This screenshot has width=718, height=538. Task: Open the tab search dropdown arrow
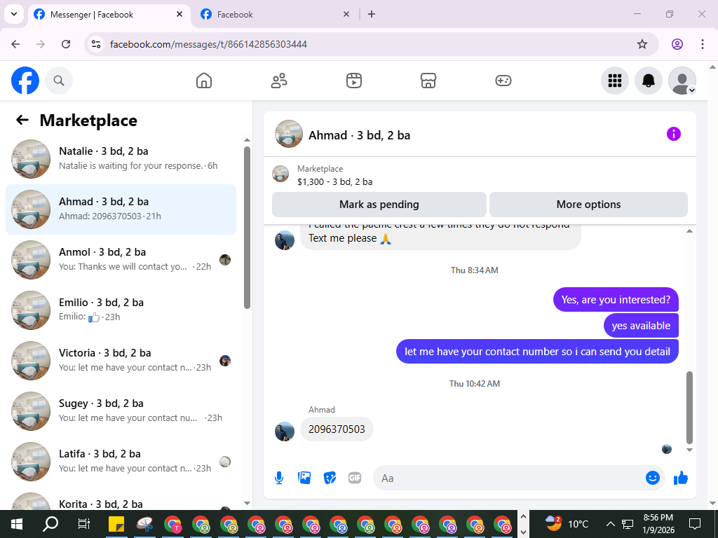tap(14, 14)
